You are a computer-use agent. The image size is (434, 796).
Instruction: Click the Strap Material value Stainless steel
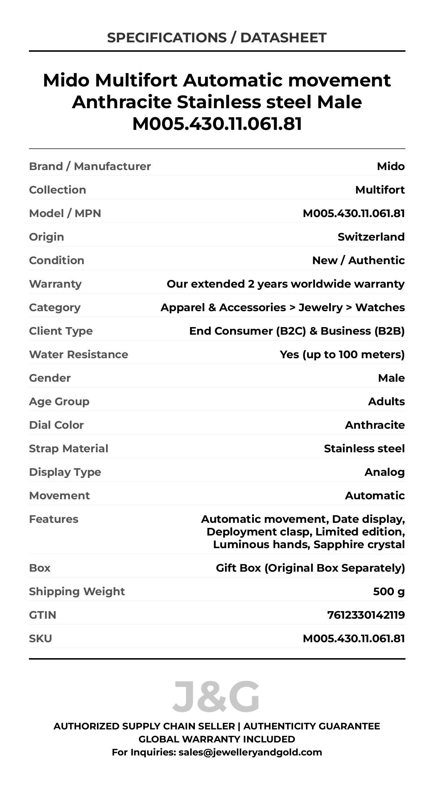(x=364, y=449)
